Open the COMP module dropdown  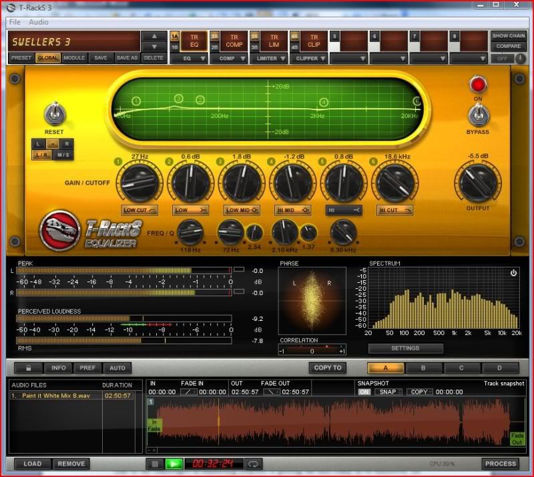click(228, 59)
